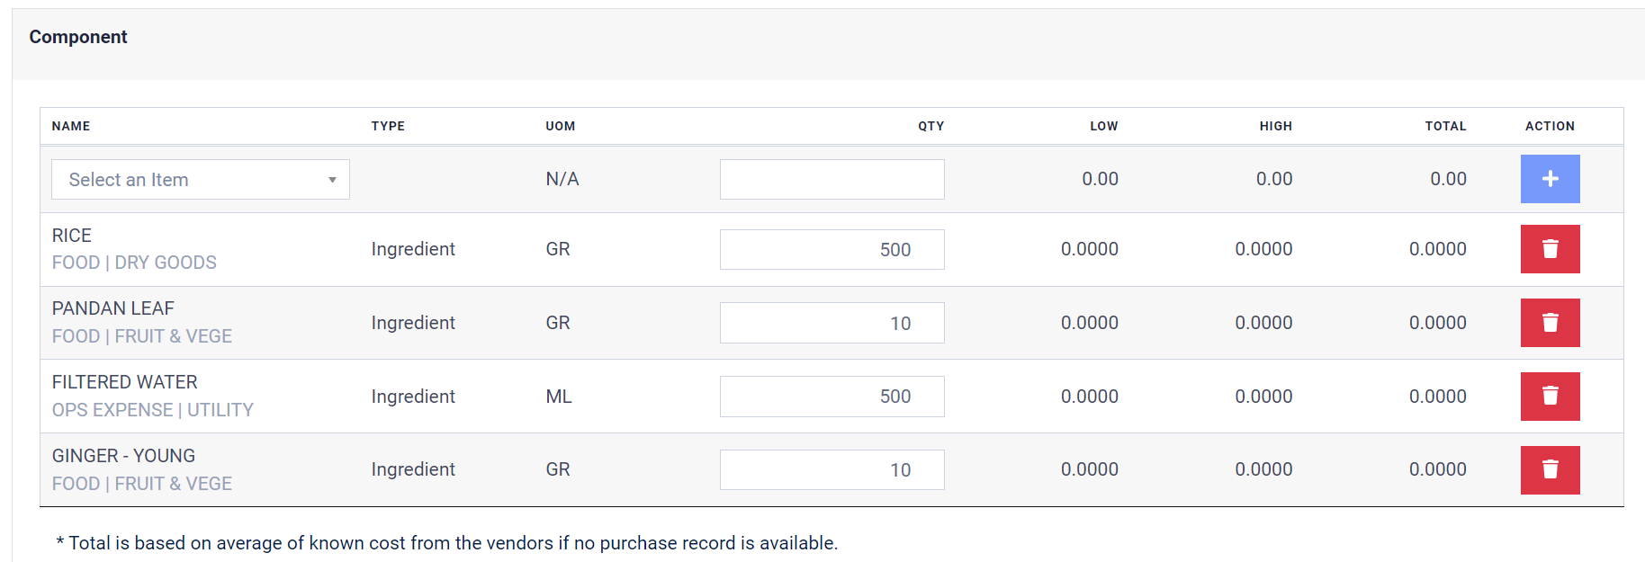Click the OPS EXPENSE | UTILITY link
The image size is (1645, 562).
click(x=153, y=410)
